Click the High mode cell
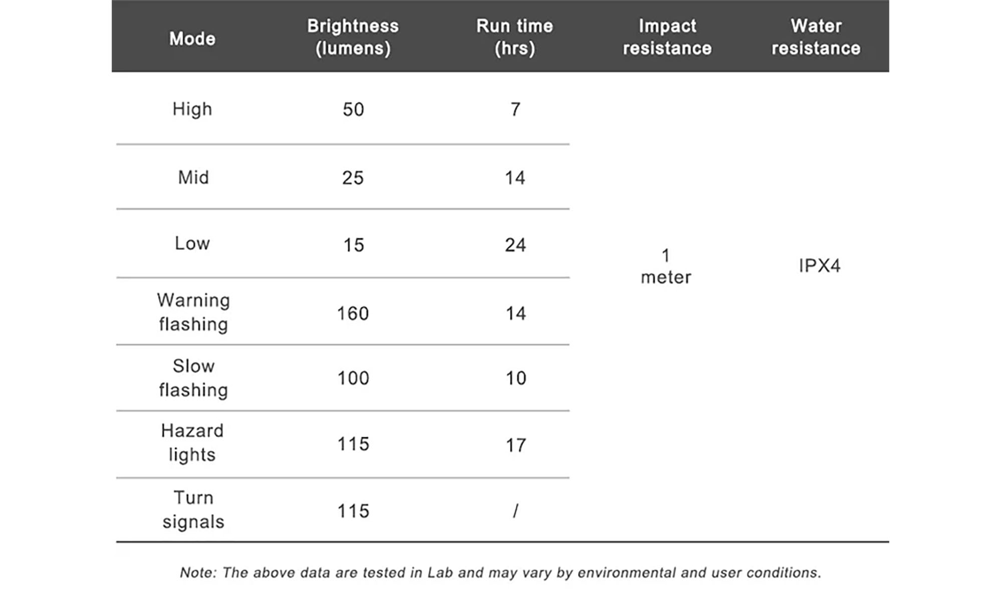 192,109
